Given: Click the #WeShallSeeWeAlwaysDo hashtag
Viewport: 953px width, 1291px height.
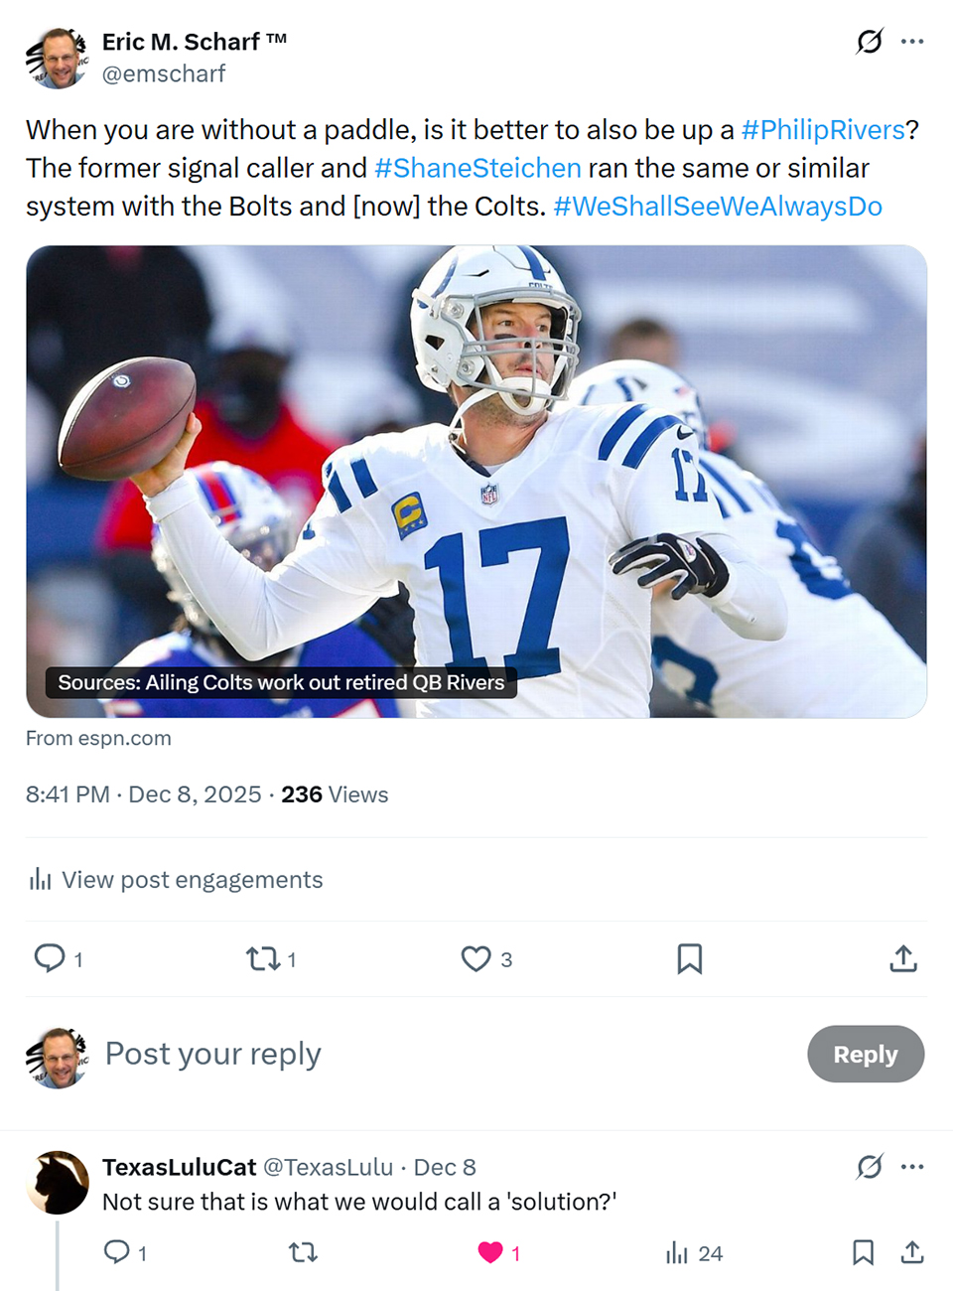Looking at the screenshot, I should pos(718,206).
